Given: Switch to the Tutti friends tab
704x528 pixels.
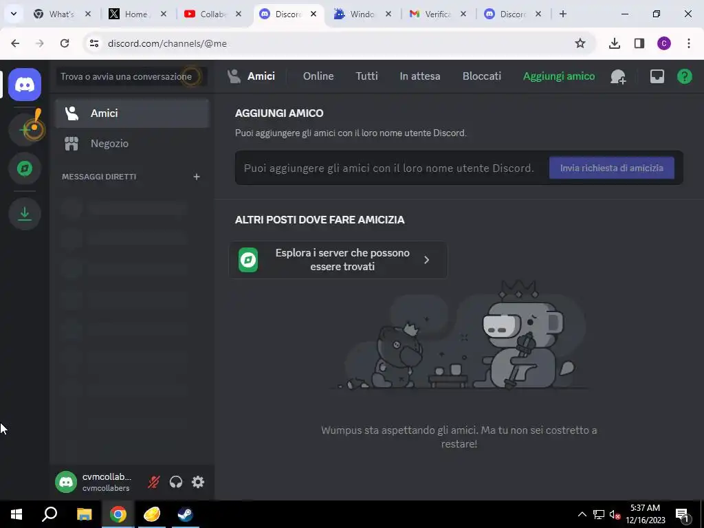Looking at the screenshot, I should 367,76.
